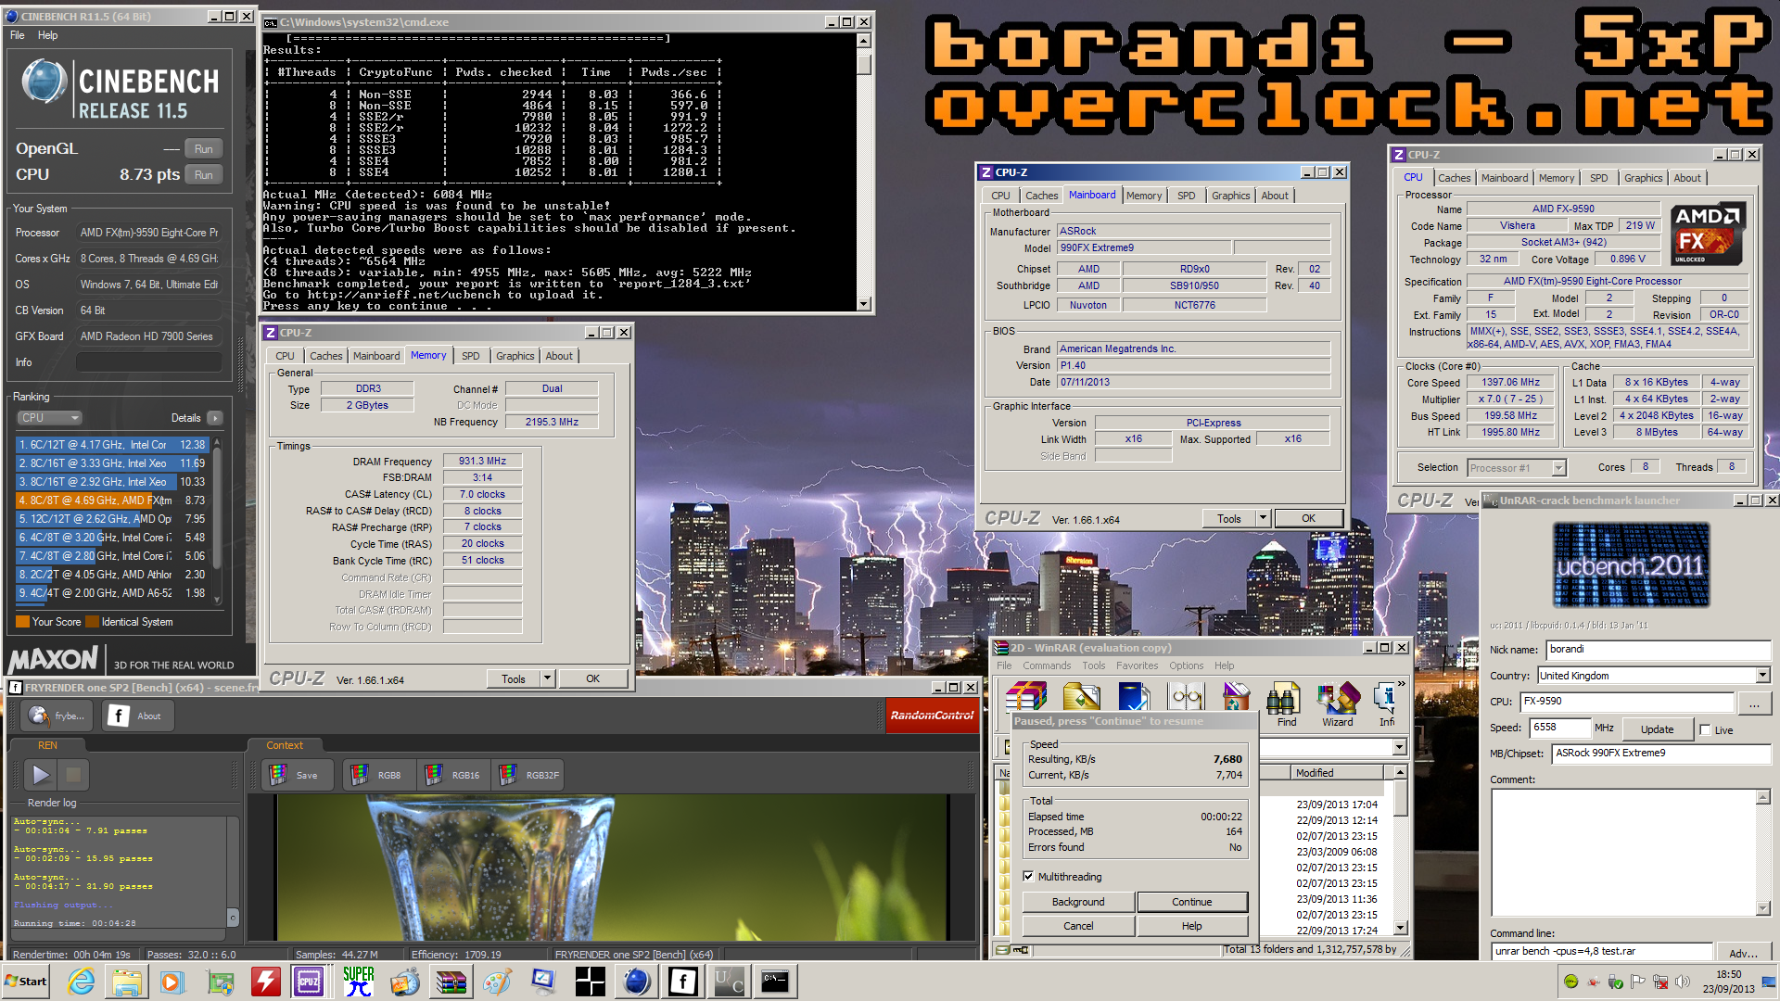The image size is (1780, 1001).
Task: Save render as RGB32F in Fryrender
Action: [x=528, y=775]
